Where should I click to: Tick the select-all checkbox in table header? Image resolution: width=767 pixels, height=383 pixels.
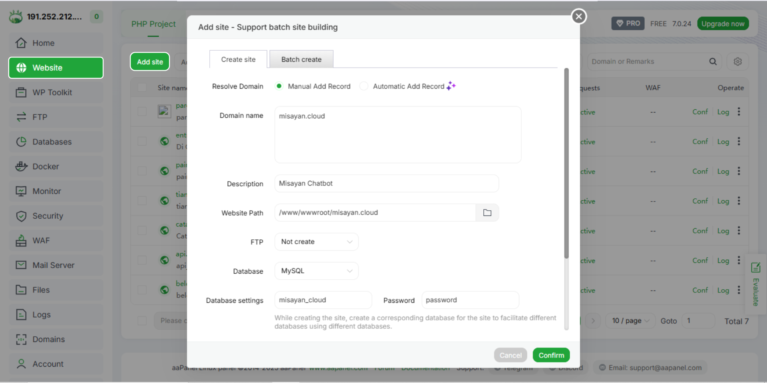(x=142, y=88)
